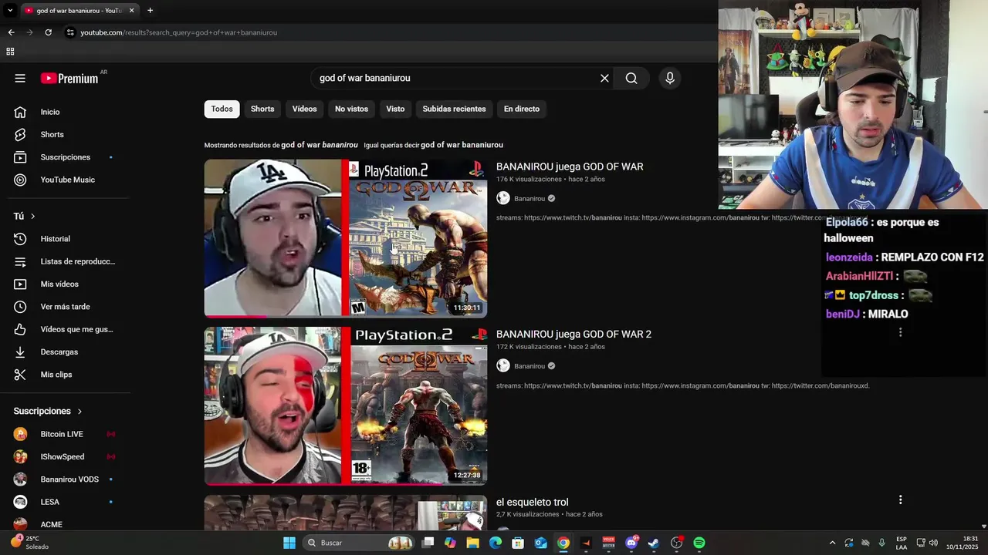
Task: Open options menu for el esqueleto trol
Action: 900,499
